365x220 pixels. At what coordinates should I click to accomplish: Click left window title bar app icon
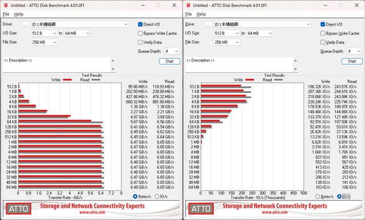(6, 5)
